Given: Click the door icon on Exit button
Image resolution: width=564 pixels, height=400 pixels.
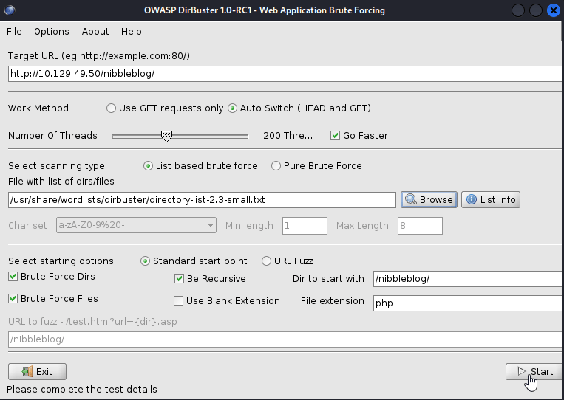Looking at the screenshot, I should click(27, 372).
